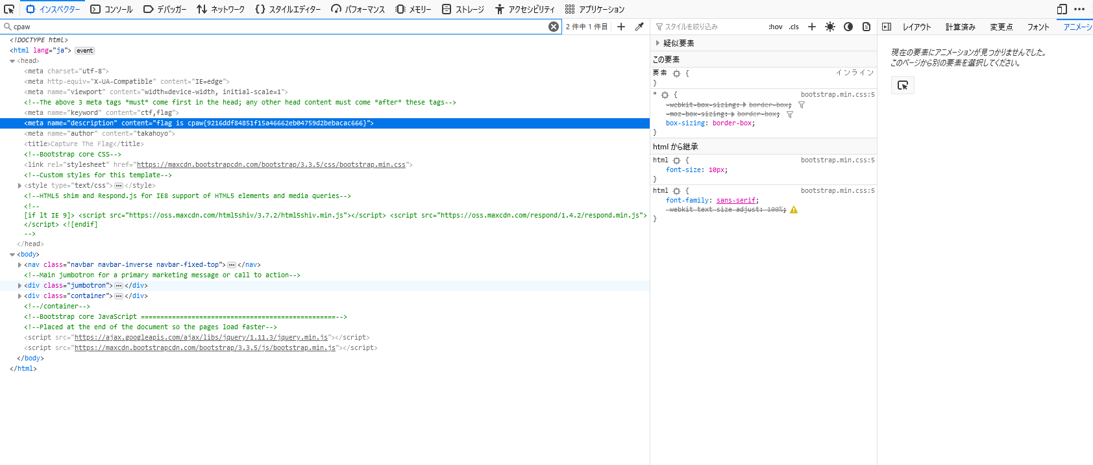
Task: Select the meta description row with flag
Action: click(325, 123)
